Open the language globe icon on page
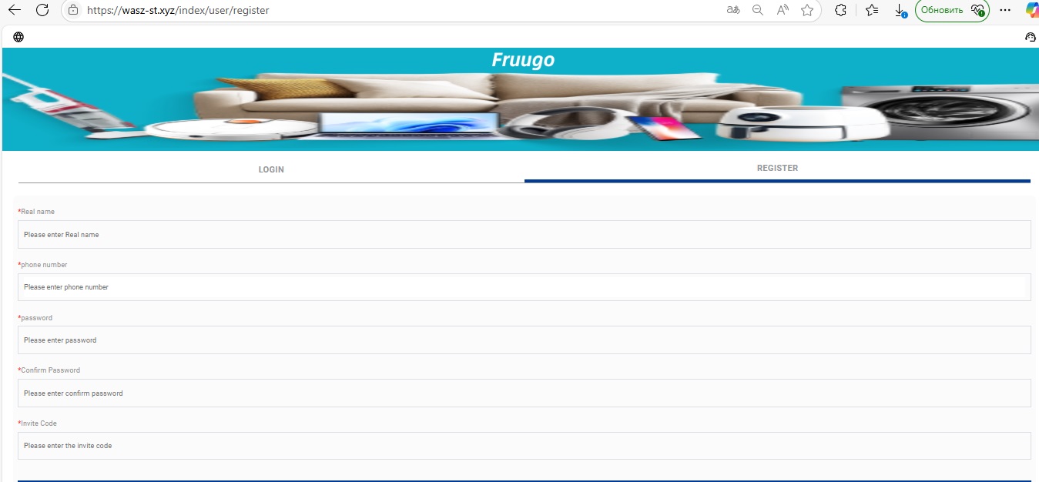 18,37
